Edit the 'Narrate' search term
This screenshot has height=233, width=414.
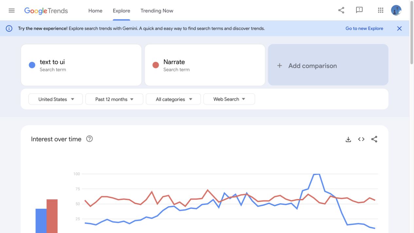click(x=205, y=65)
